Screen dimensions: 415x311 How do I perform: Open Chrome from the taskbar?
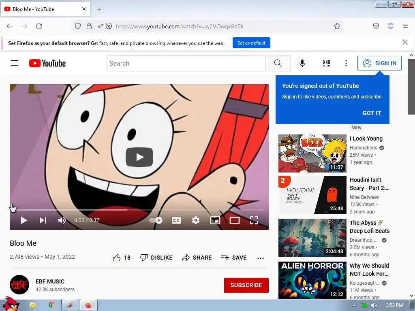click(x=51, y=305)
